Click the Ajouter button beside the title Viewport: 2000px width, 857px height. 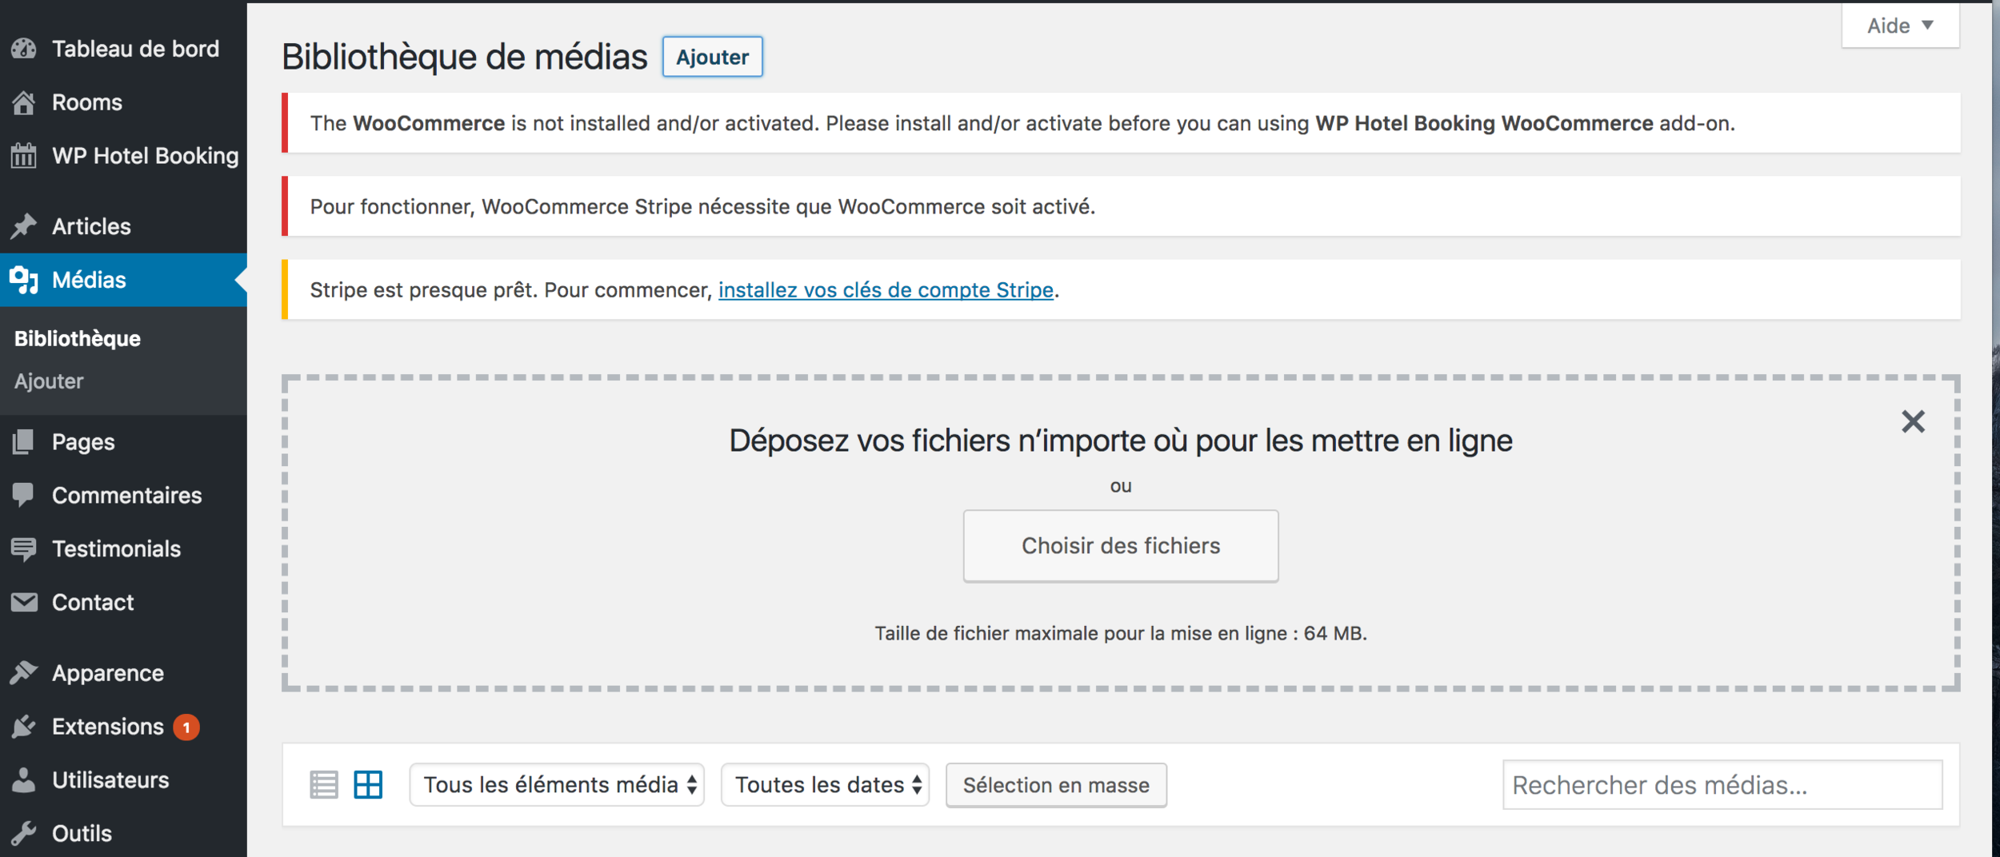712,57
